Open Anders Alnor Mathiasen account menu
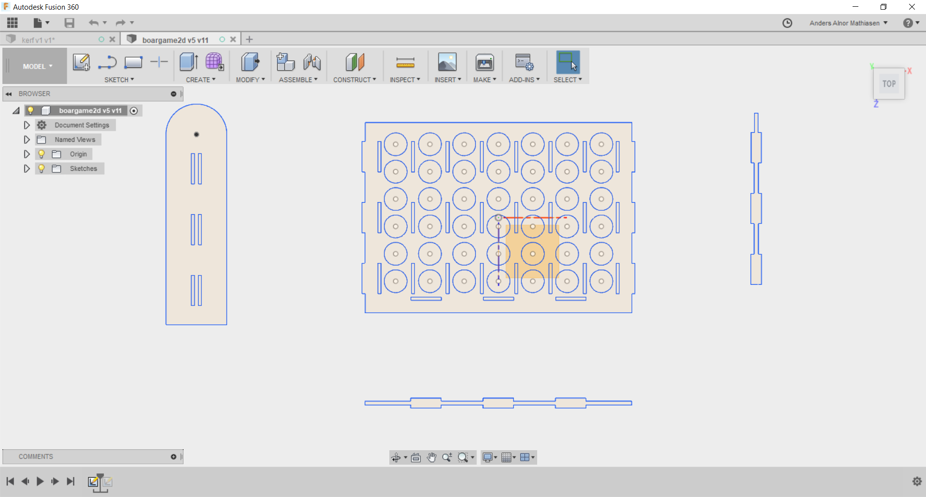The height and width of the screenshot is (497, 926). click(x=848, y=23)
